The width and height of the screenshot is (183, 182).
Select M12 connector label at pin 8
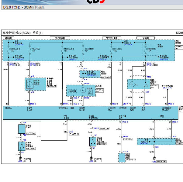32,92
